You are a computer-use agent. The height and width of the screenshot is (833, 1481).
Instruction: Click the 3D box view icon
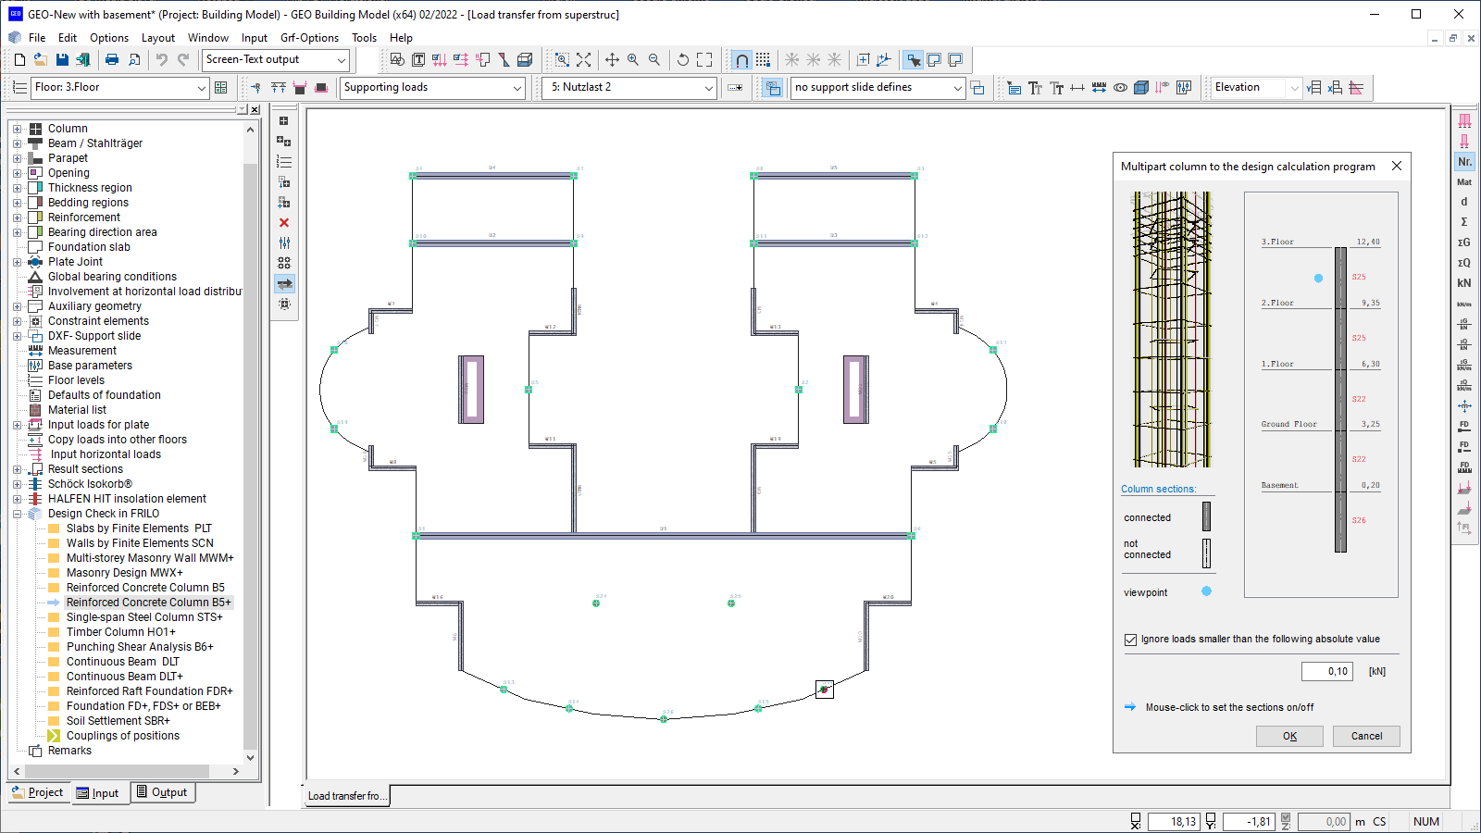pos(525,59)
